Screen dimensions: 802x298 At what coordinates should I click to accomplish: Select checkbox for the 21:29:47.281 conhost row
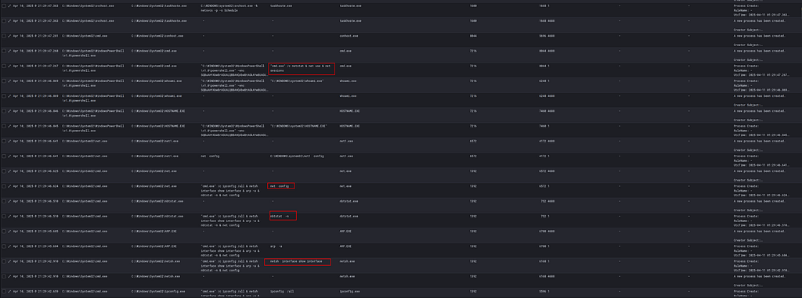click(4, 36)
